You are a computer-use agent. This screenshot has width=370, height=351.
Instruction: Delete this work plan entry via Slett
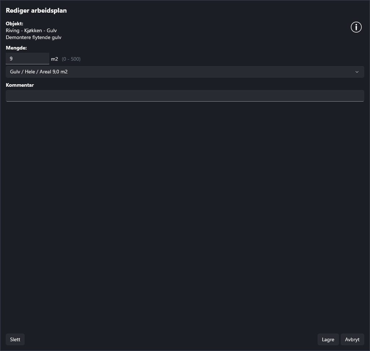pyautogui.click(x=15, y=339)
